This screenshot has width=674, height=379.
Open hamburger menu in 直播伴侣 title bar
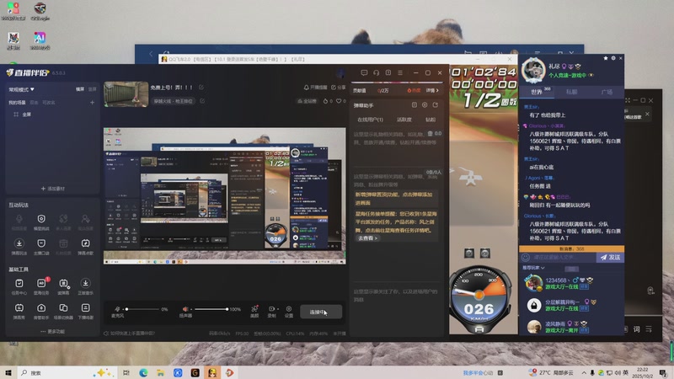click(400, 72)
